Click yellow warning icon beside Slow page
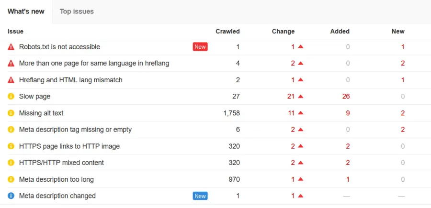The image size is (431, 208). (x=11, y=97)
